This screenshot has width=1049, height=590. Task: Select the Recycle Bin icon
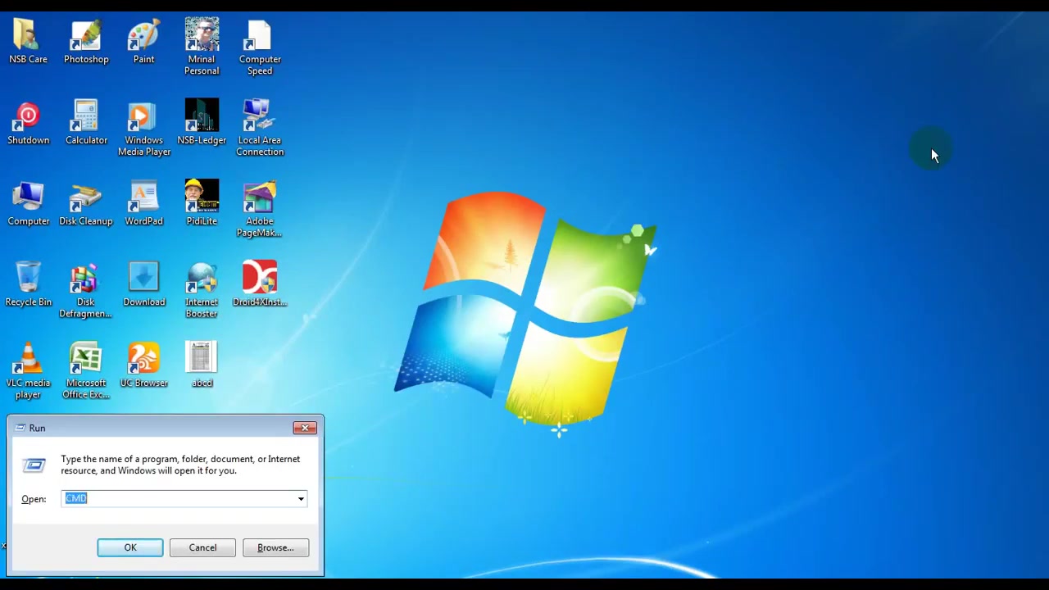point(28,284)
